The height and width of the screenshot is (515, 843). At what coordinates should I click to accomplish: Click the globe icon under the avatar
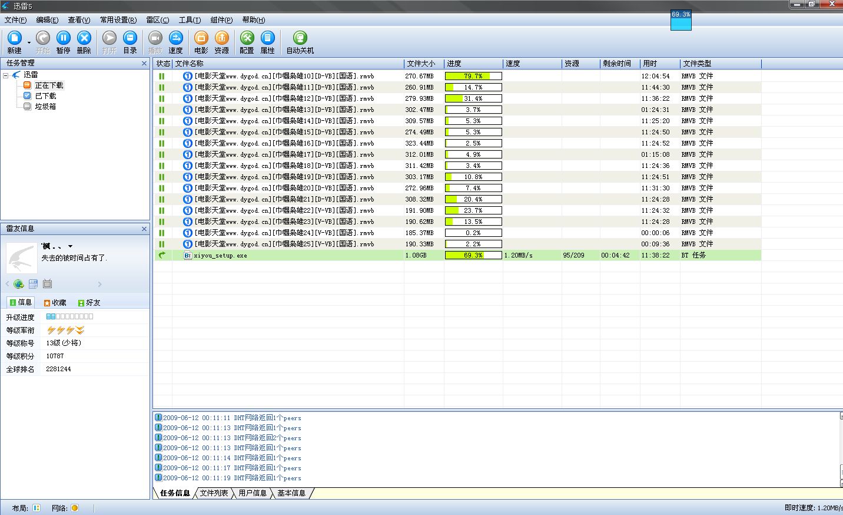click(x=19, y=284)
